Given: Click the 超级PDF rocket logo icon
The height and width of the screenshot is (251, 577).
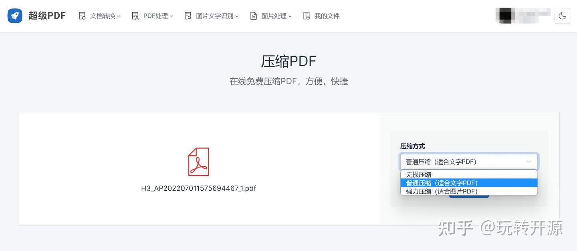Looking at the screenshot, I should [15, 16].
